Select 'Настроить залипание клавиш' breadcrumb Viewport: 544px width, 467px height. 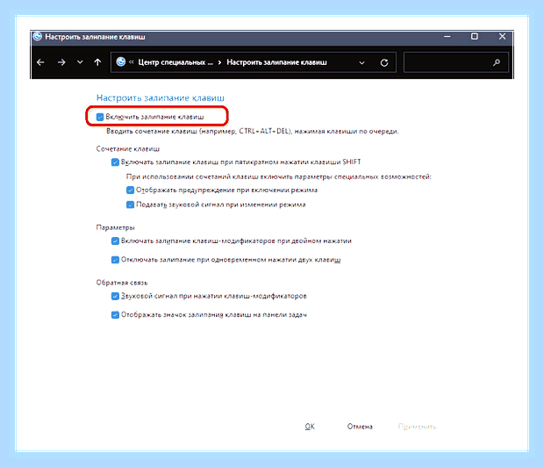click(x=276, y=62)
